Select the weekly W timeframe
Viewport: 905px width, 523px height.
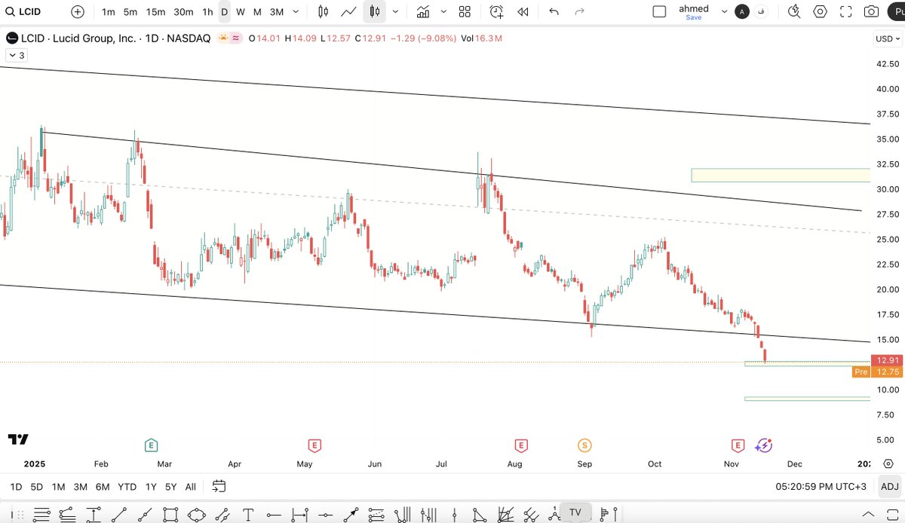pyautogui.click(x=240, y=11)
